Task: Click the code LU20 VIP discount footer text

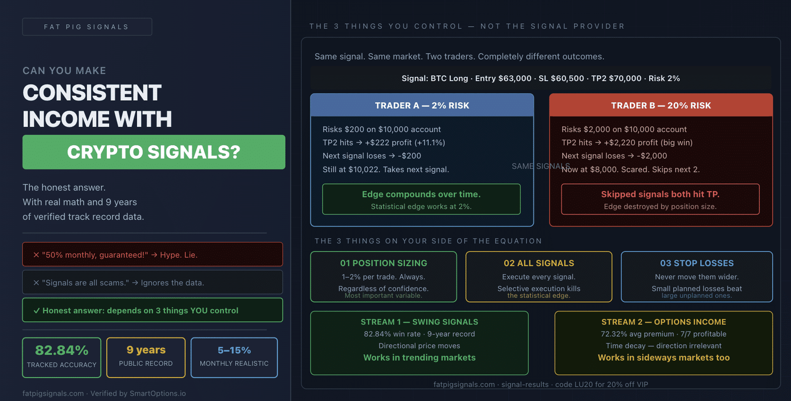Action: [x=602, y=384]
